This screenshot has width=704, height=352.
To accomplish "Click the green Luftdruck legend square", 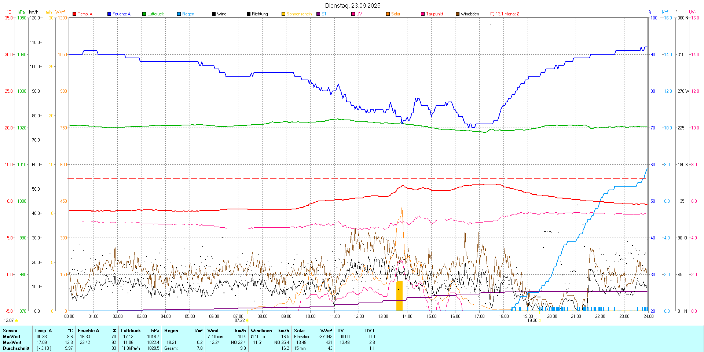I will pyautogui.click(x=144, y=14).
